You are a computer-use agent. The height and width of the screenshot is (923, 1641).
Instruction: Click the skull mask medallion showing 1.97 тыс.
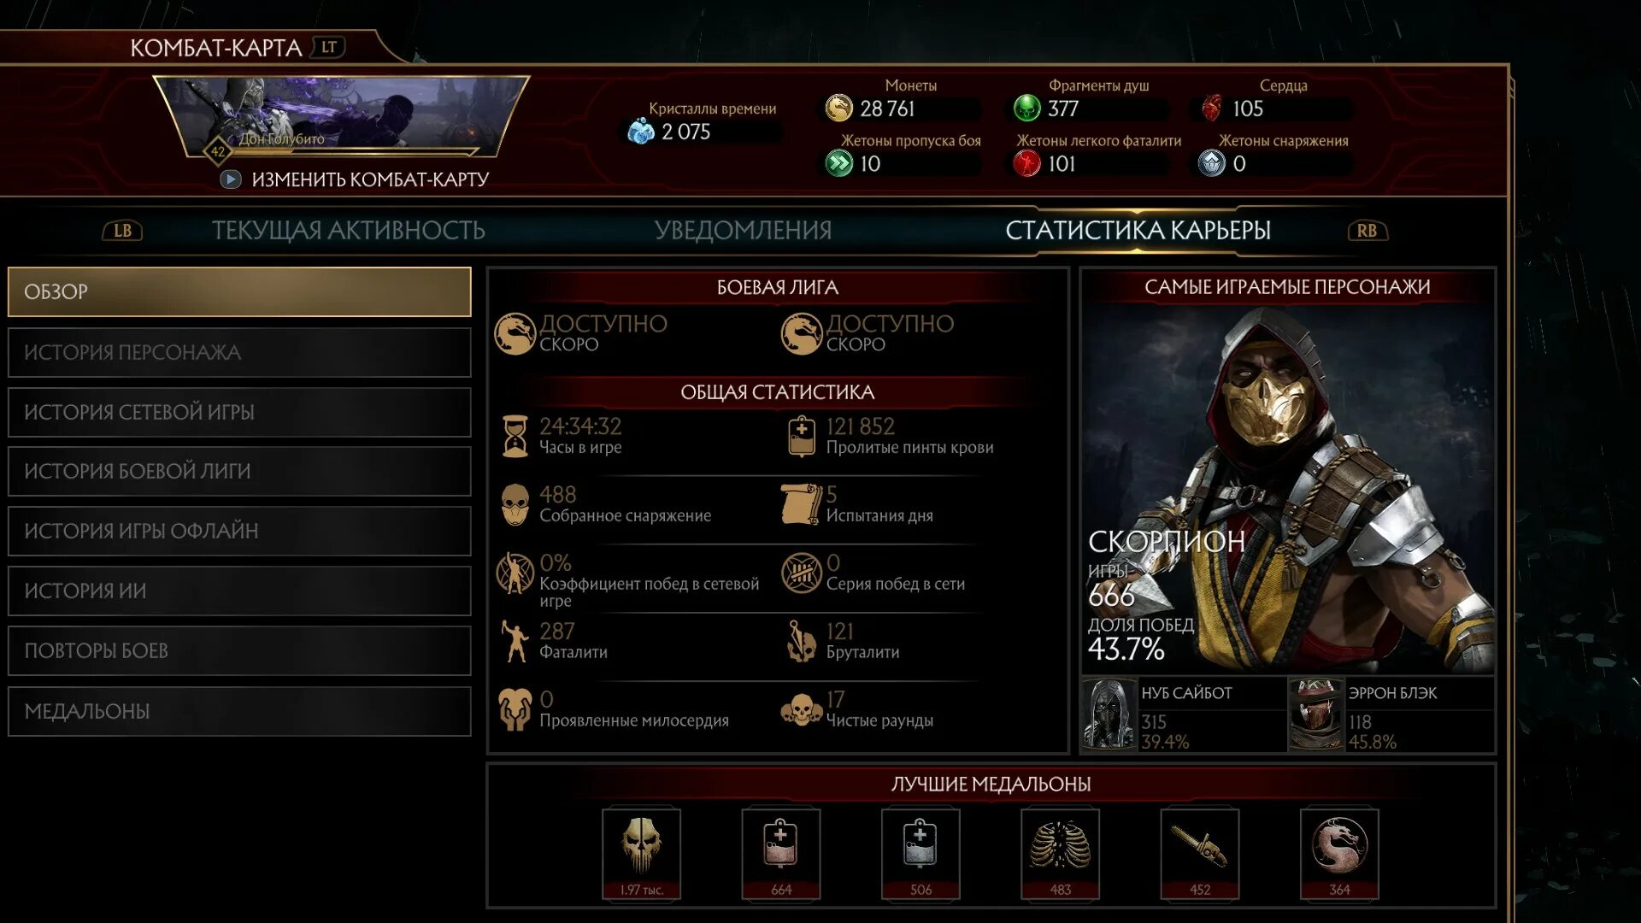[x=641, y=853]
